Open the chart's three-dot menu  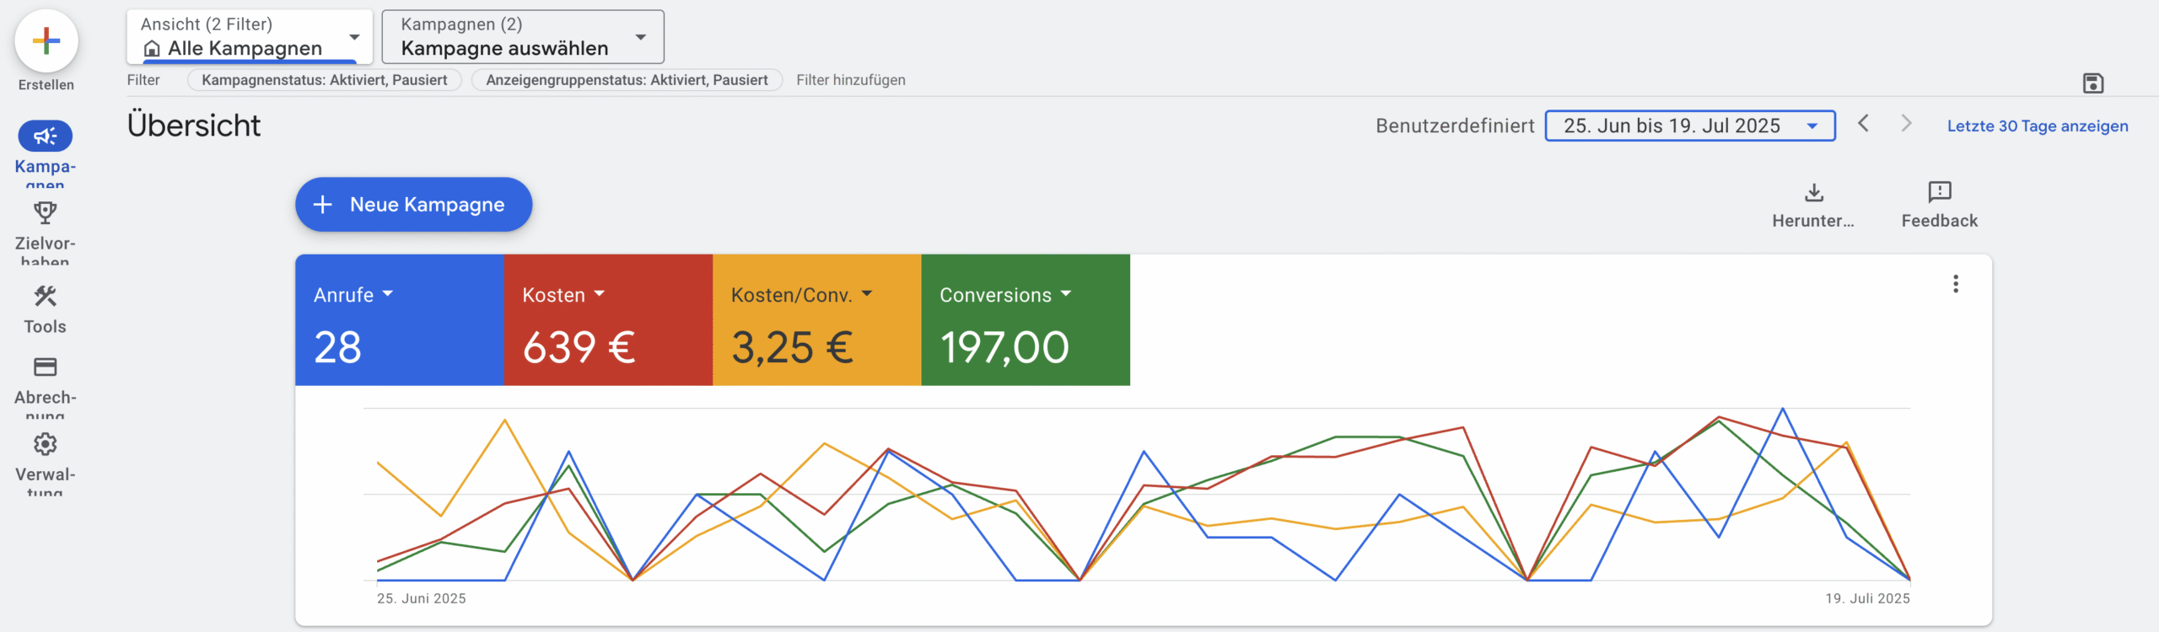tap(1955, 284)
